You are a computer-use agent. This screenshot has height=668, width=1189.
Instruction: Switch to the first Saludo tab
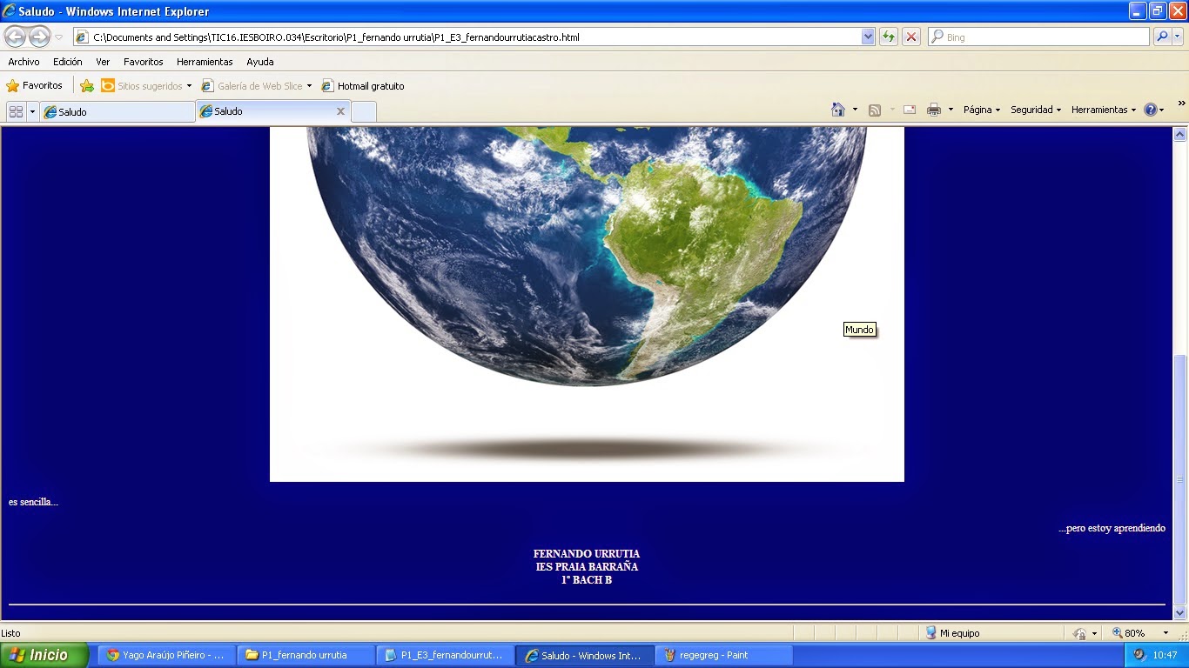[x=118, y=111]
